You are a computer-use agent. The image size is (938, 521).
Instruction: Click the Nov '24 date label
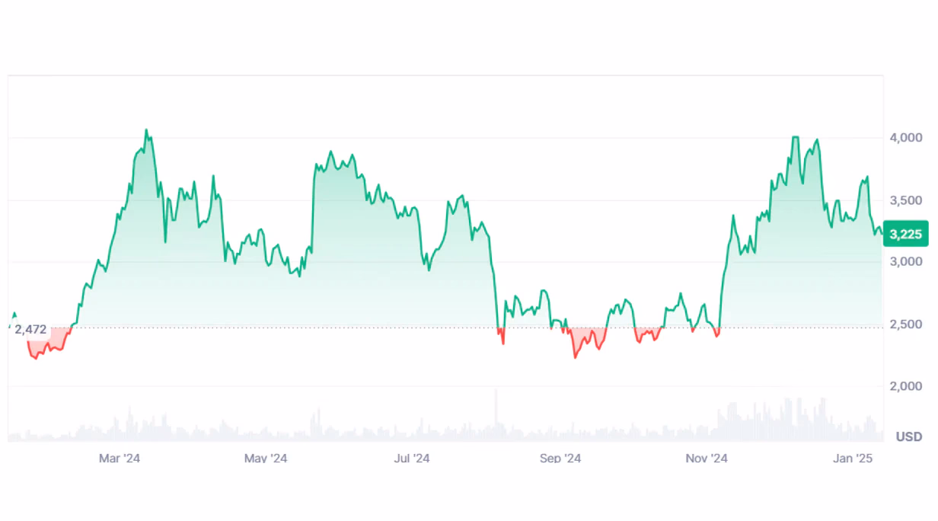pyautogui.click(x=707, y=459)
